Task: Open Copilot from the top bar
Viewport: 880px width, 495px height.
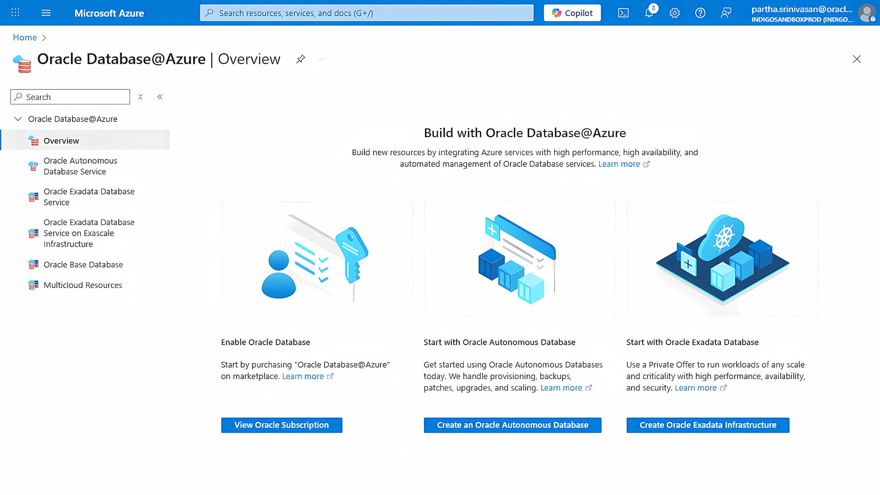Action: 572,12
